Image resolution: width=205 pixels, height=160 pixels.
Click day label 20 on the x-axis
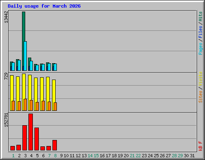click(126, 156)
